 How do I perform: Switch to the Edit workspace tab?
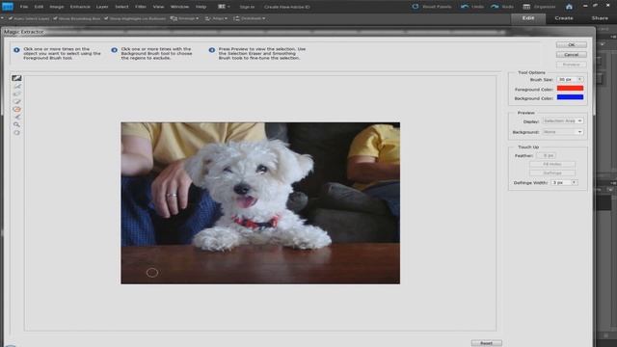(528, 18)
